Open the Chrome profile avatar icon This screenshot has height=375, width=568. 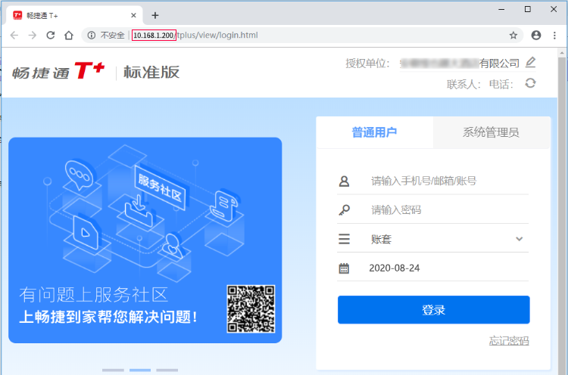click(536, 35)
